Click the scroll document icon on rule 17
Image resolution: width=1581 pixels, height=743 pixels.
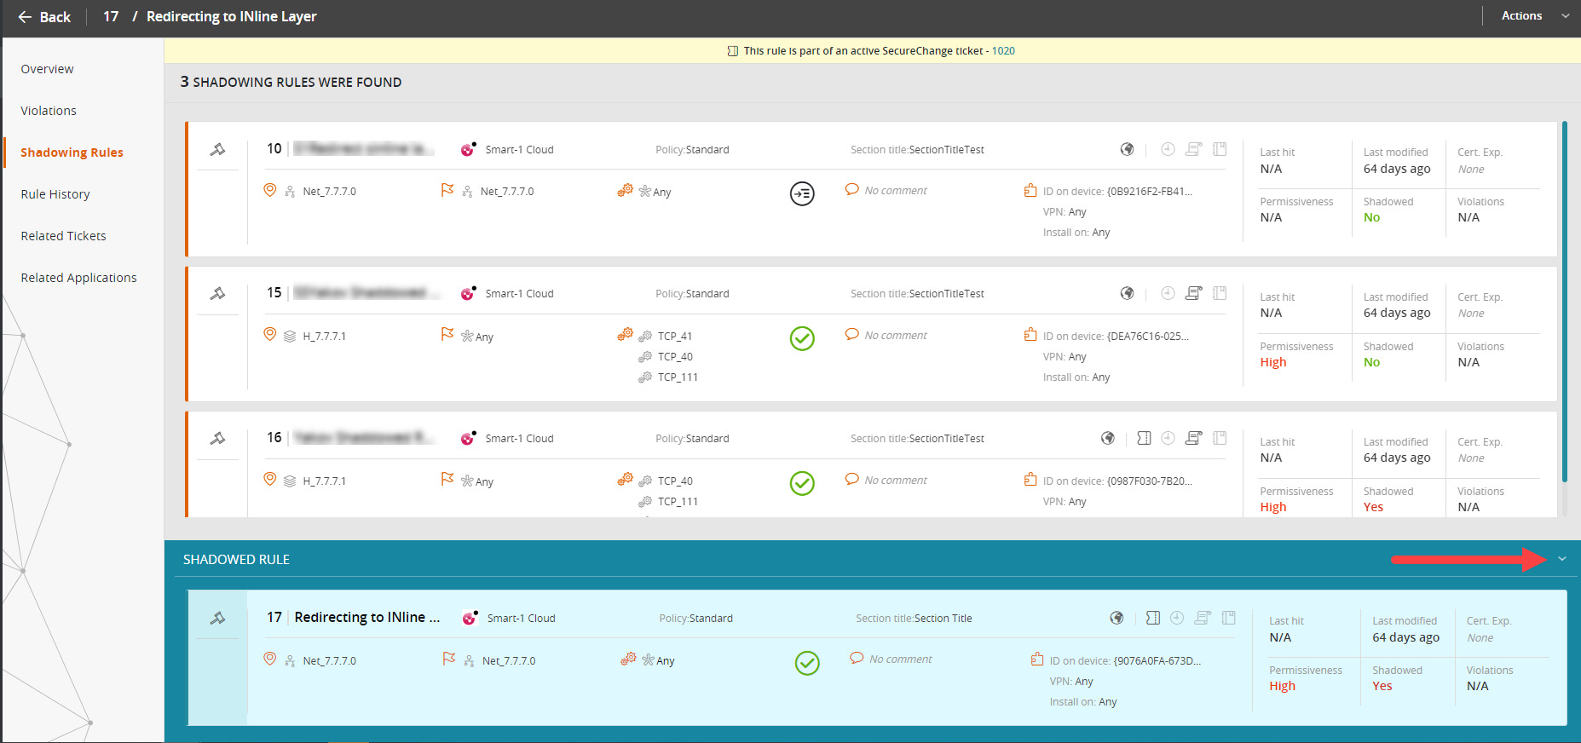pos(1203,618)
